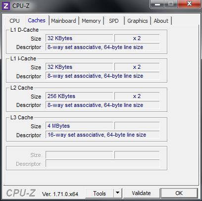
Task: Click the L1 D-Cache size field 32 KBytes
Action: coord(79,38)
